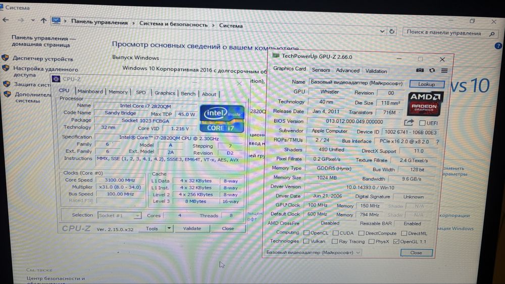Go forward in the Control Panel window
This screenshot has height=284, width=505.
[x=21, y=20]
